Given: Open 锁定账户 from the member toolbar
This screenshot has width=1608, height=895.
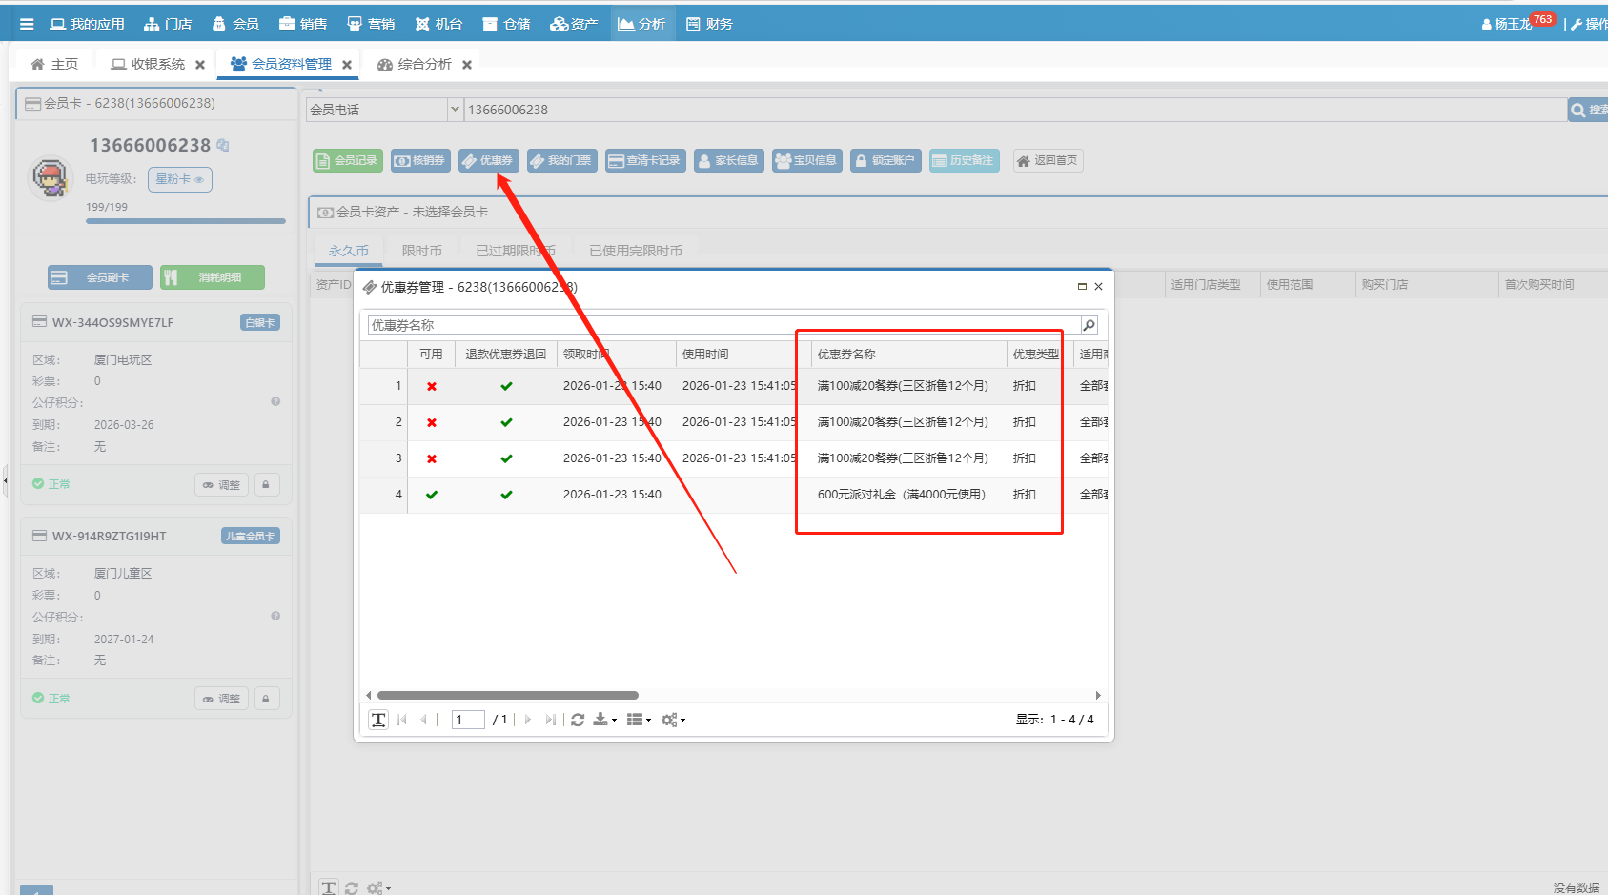Looking at the screenshot, I should tap(885, 160).
